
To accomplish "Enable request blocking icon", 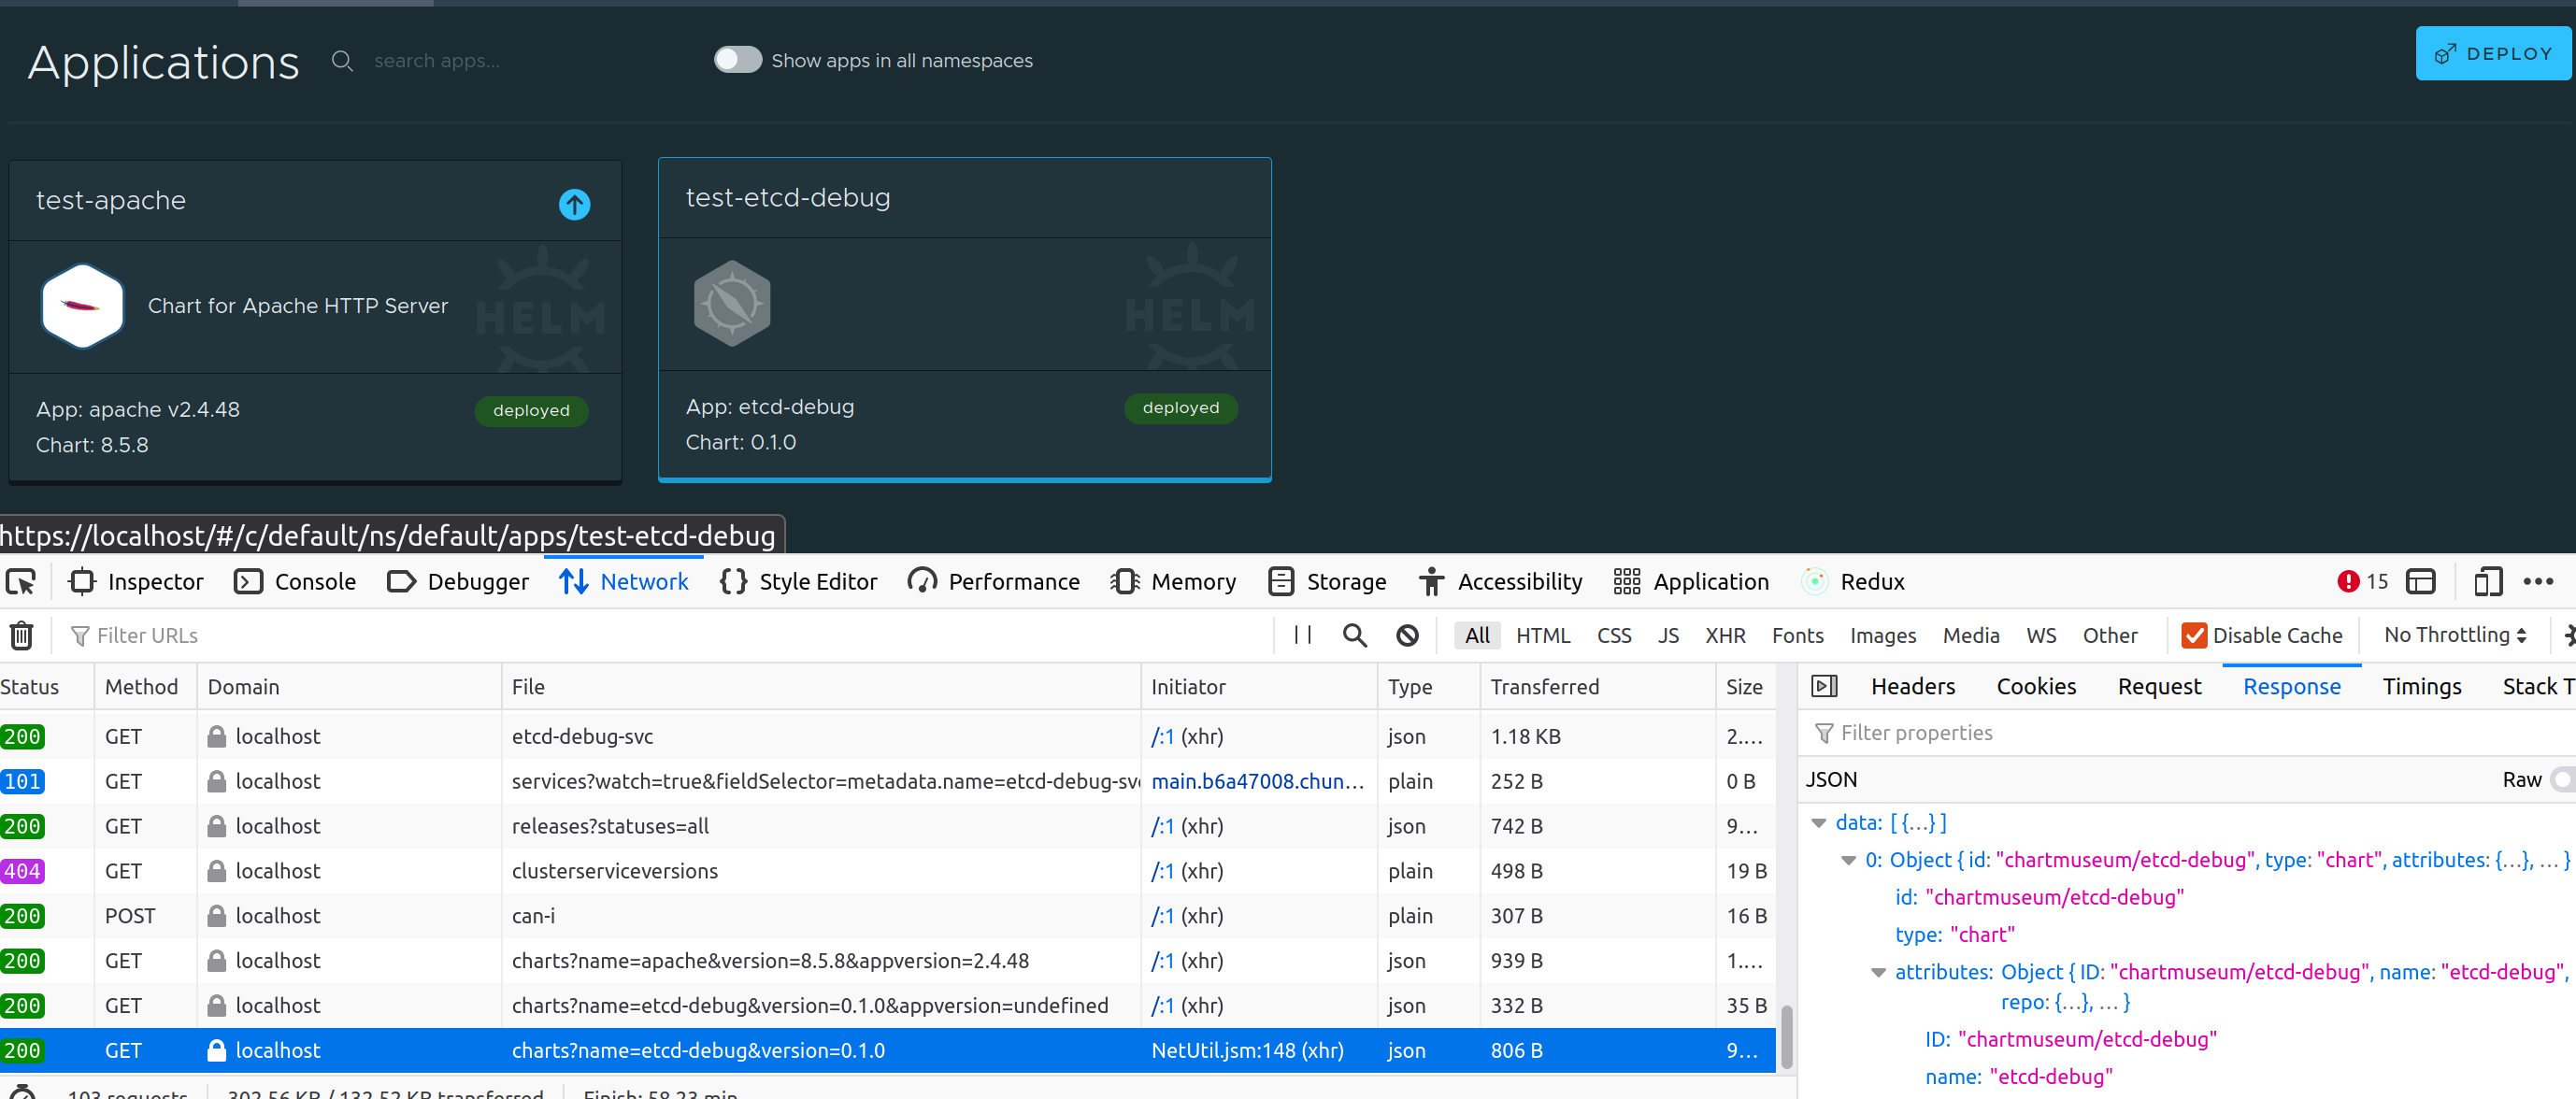I will [1407, 635].
